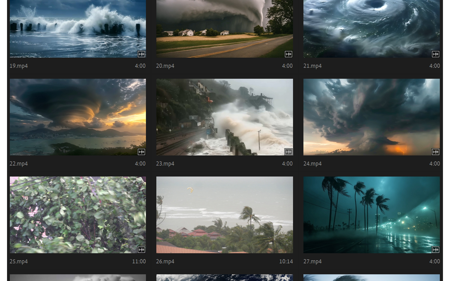
Task: Click the file name 19.mp4
Action: click(x=19, y=66)
